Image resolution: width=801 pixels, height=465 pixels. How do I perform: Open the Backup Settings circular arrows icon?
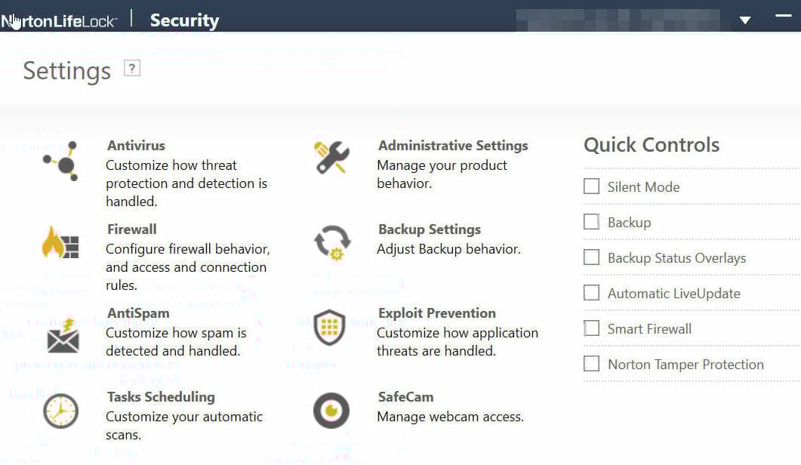click(333, 243)
